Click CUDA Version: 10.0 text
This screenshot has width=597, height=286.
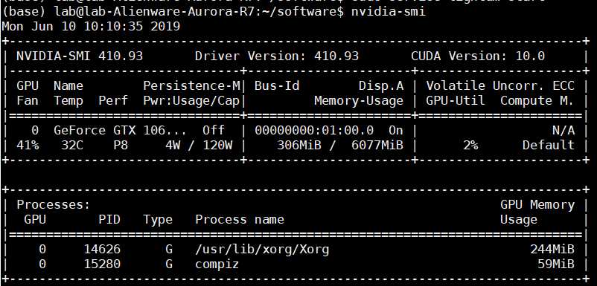coord(478,56)
